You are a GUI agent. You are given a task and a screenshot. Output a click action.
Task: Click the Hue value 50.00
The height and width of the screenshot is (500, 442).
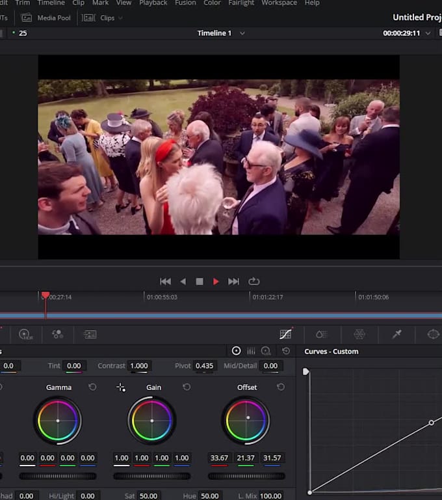[x=209, y=496]
